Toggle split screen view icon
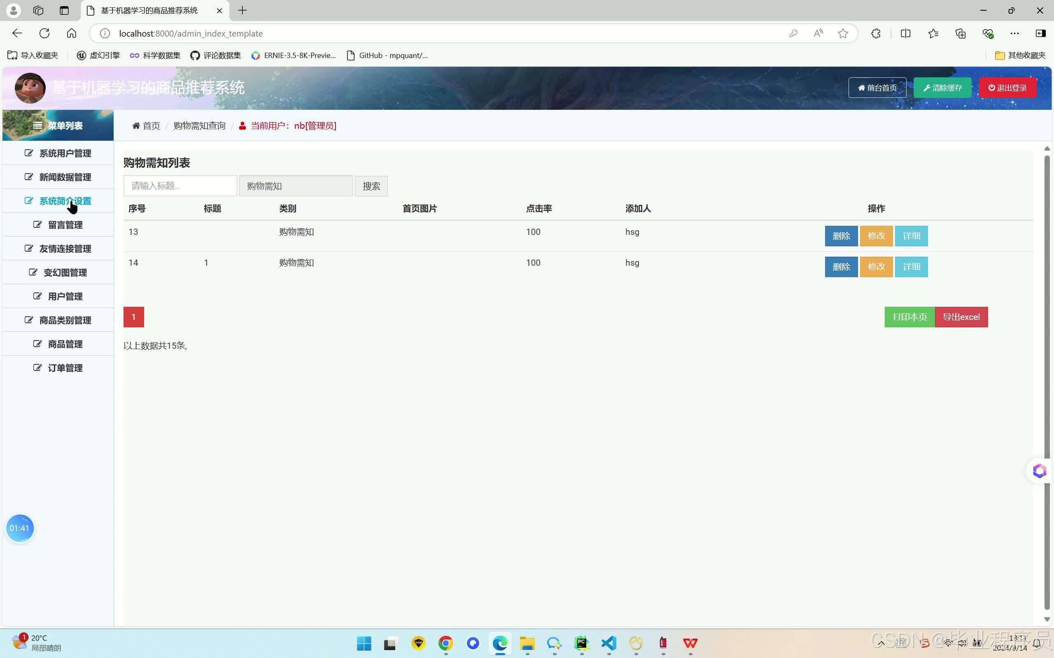The width and height of the screenshot is (1054, 658). [905, 33]
